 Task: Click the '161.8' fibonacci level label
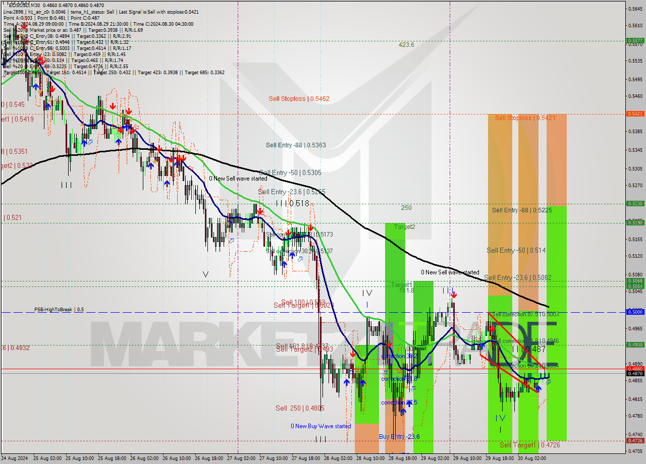coord(406,291)
